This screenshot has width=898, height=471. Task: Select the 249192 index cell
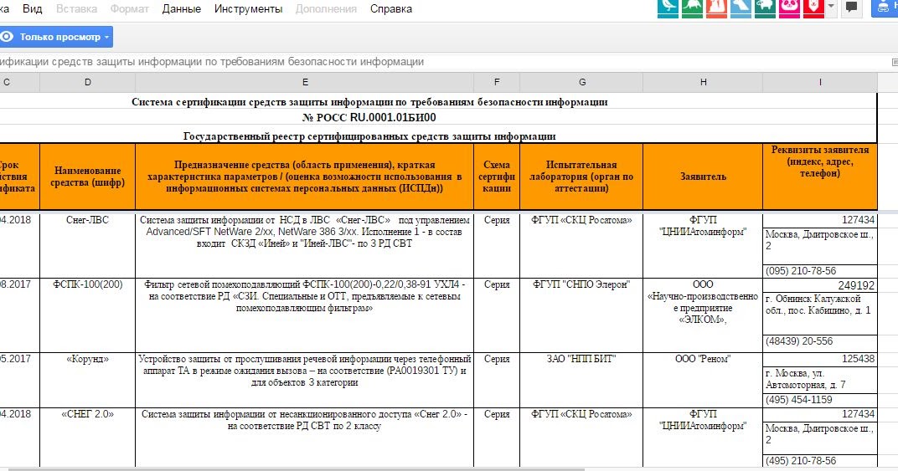(820, 285)
